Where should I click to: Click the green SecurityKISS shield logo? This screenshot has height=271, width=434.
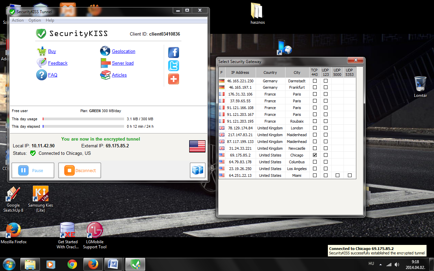(41, 34)
